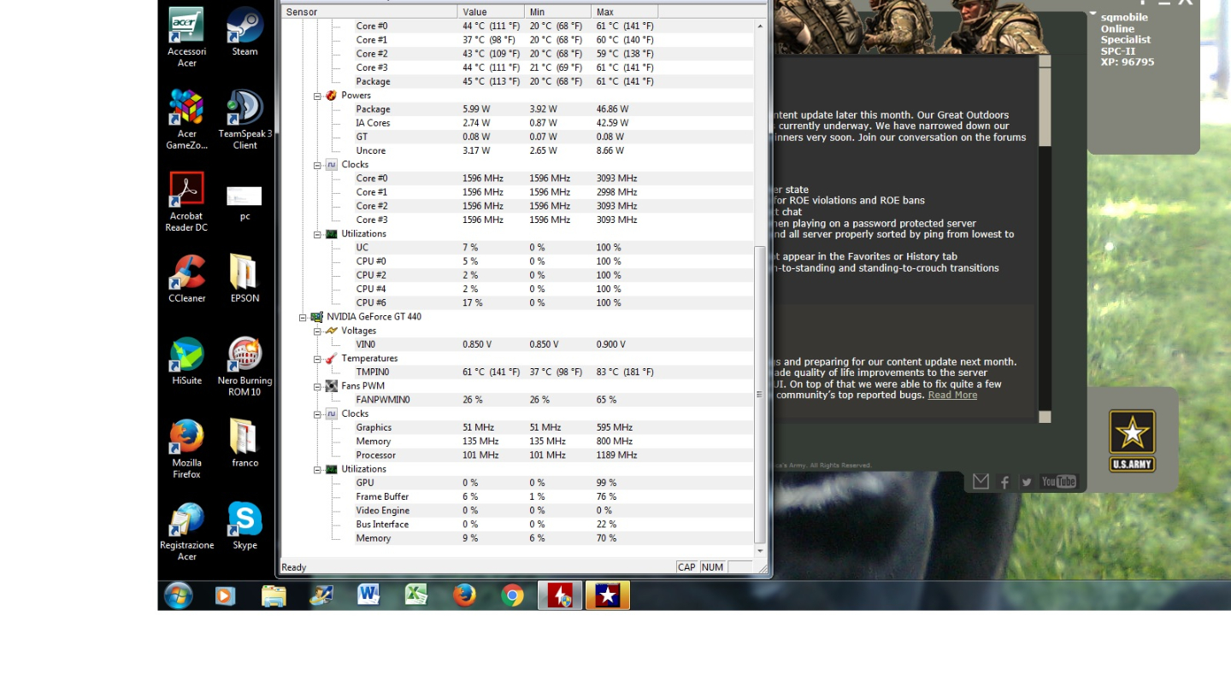Open Nero Burning ROM 10 shortcut
Image resolution: width=1231 pixels, height=692 pixels.
[244, 360]
